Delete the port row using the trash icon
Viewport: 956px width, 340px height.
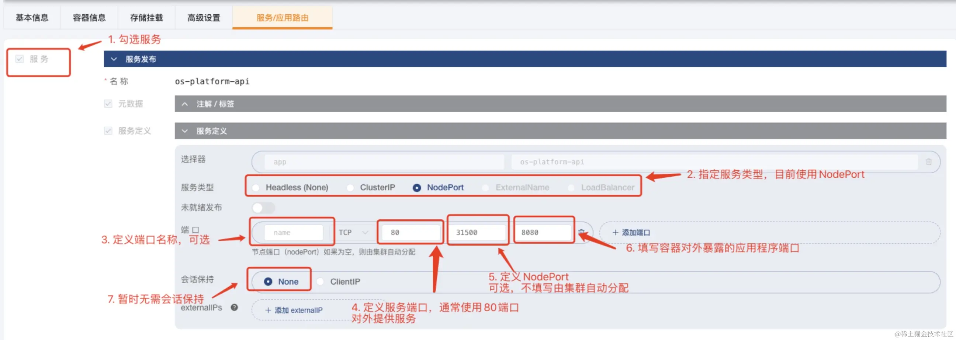tap(582, 232)
